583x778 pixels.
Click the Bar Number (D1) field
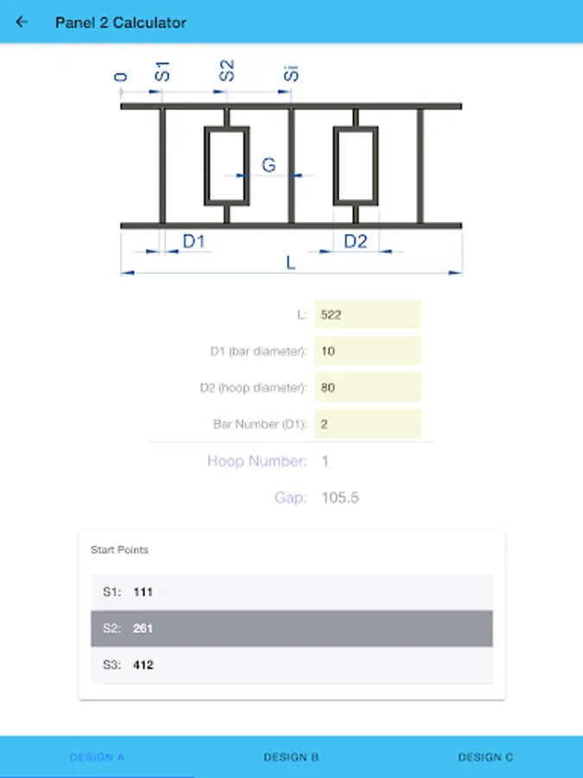click(367, 424)
